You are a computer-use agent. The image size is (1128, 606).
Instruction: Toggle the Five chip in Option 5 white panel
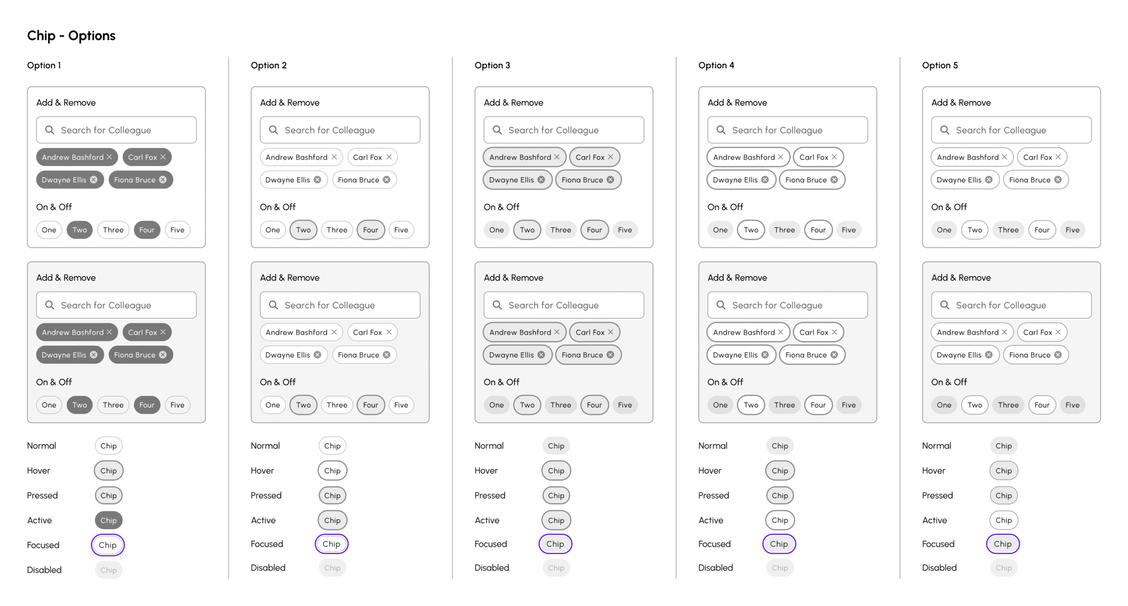(1072, 230)
